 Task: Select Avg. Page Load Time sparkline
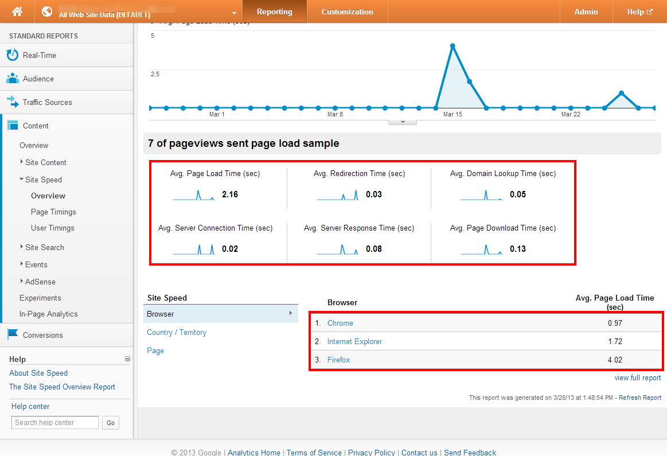[x=193, y=195]
